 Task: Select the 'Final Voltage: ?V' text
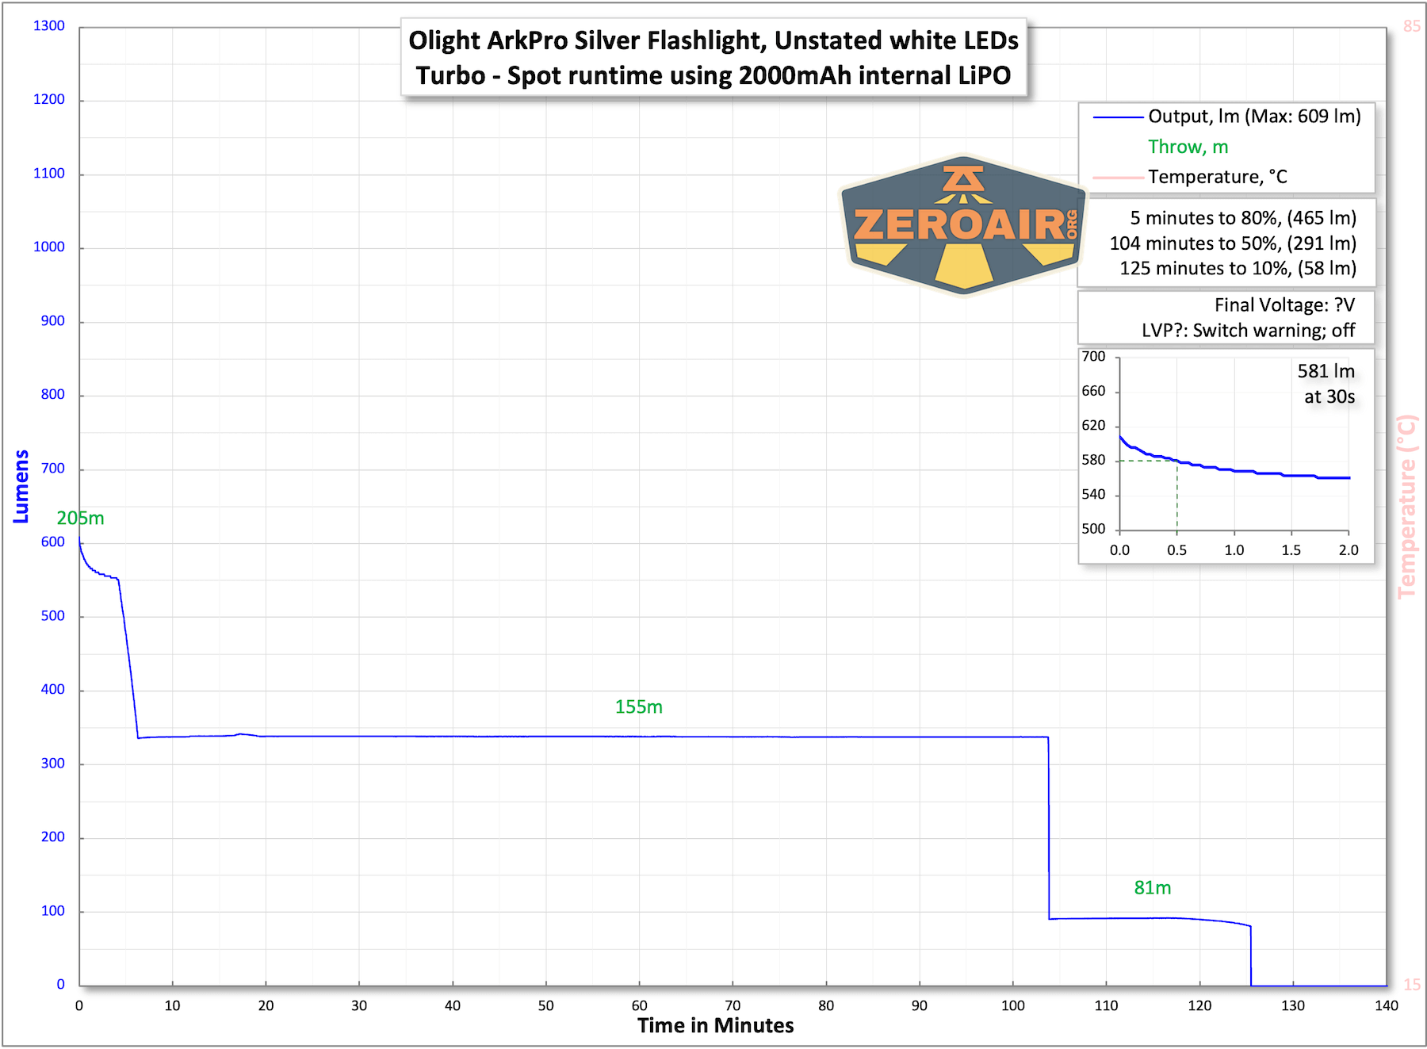(1284, 305)
